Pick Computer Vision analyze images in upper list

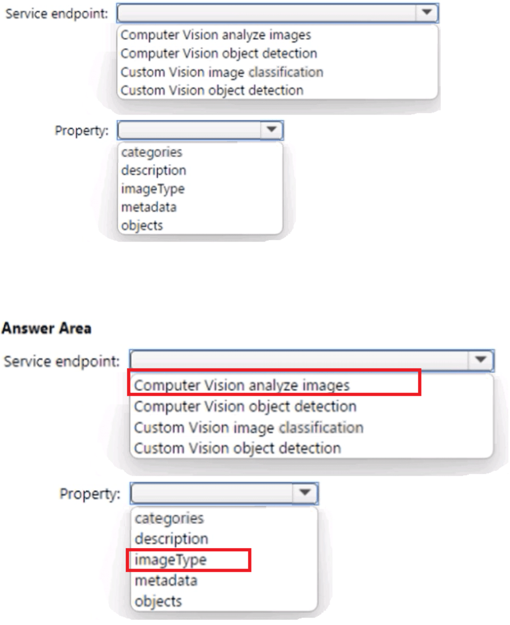tap(216, 35)
